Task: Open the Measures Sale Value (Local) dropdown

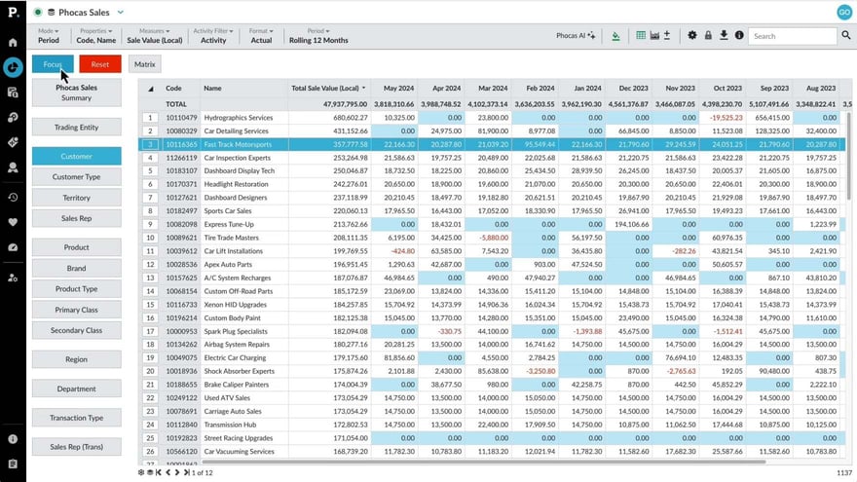Action: point(155,36)
